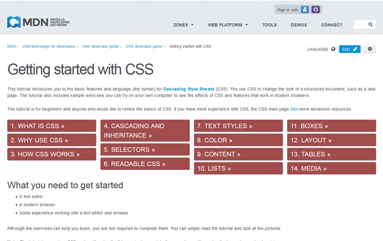383x241 pixels.
Task: Click the CONNECT navigation item
Action: (332, 25)
